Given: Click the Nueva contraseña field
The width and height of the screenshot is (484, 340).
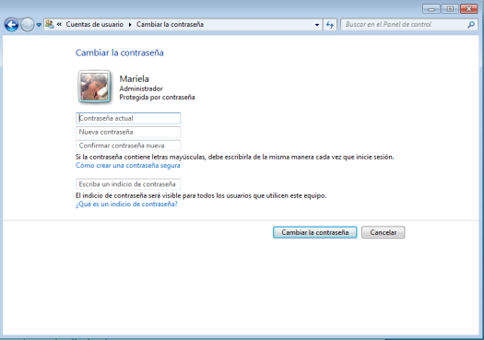Looking at the screenshot, I should 128,132.
